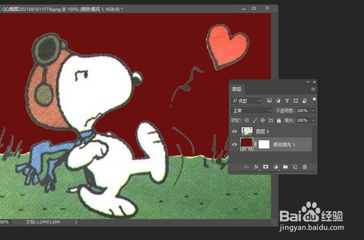Click the 填充 100% value field
Screen dimensions: 364x240
(303, 120)
